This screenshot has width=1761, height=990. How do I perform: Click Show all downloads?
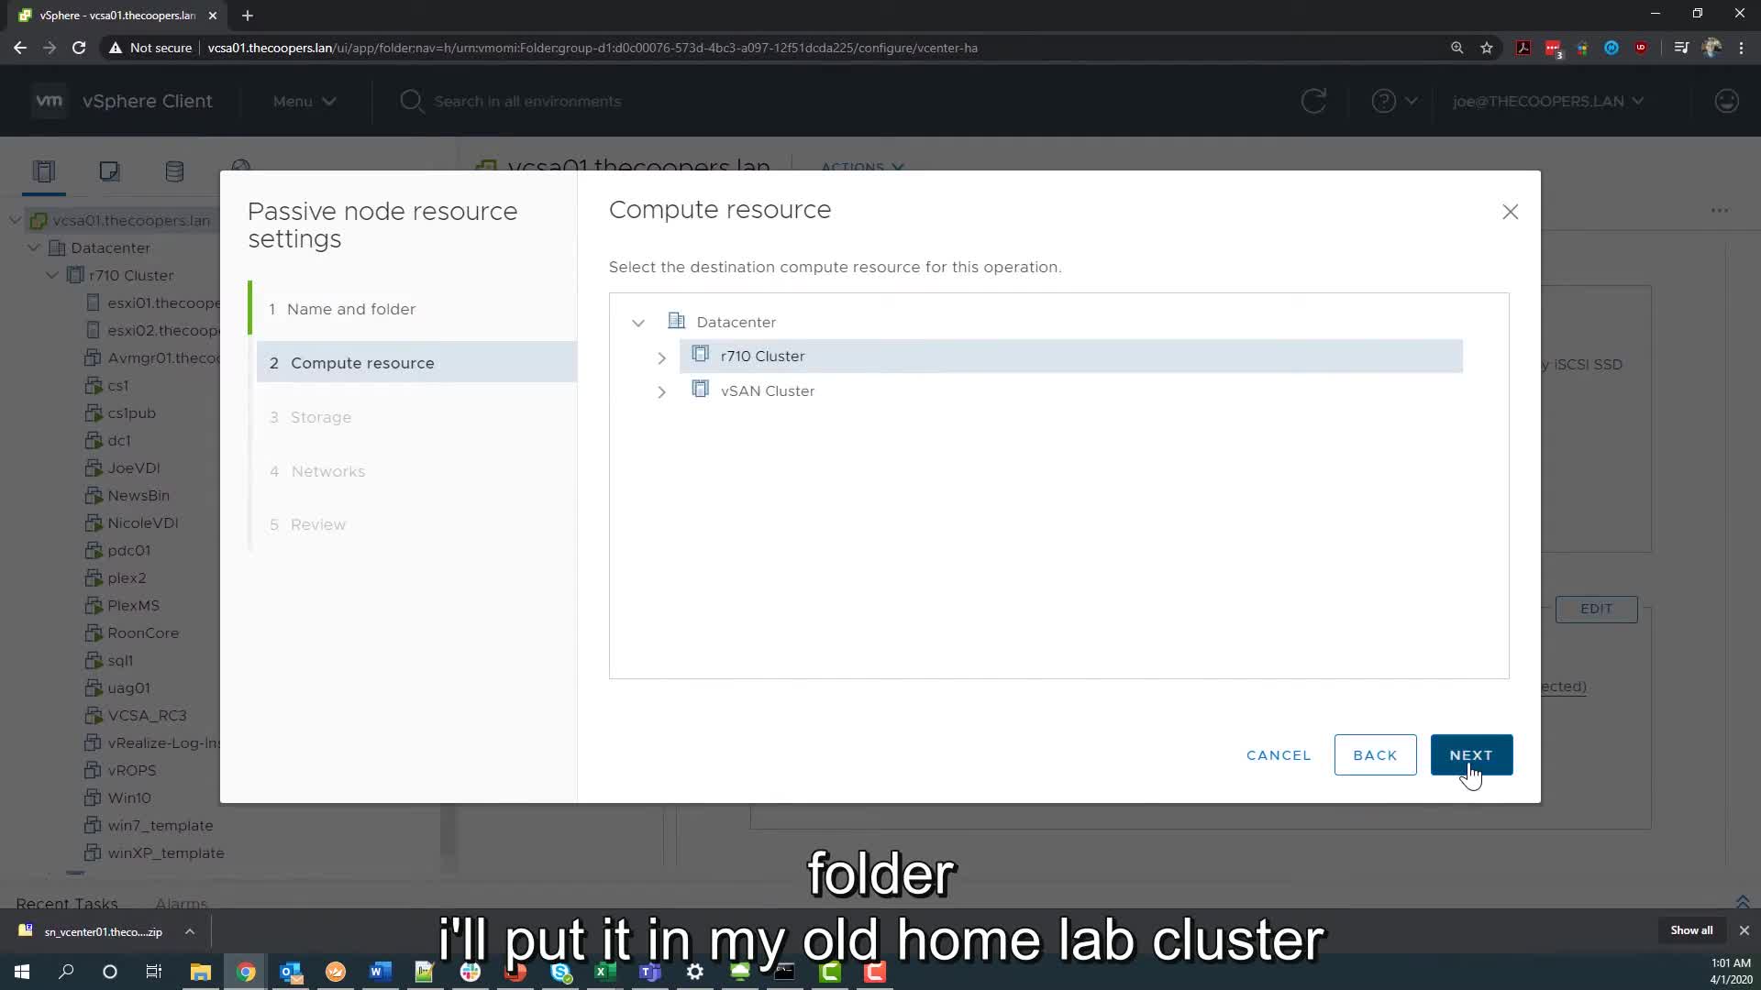click(x=1691, y=929)
